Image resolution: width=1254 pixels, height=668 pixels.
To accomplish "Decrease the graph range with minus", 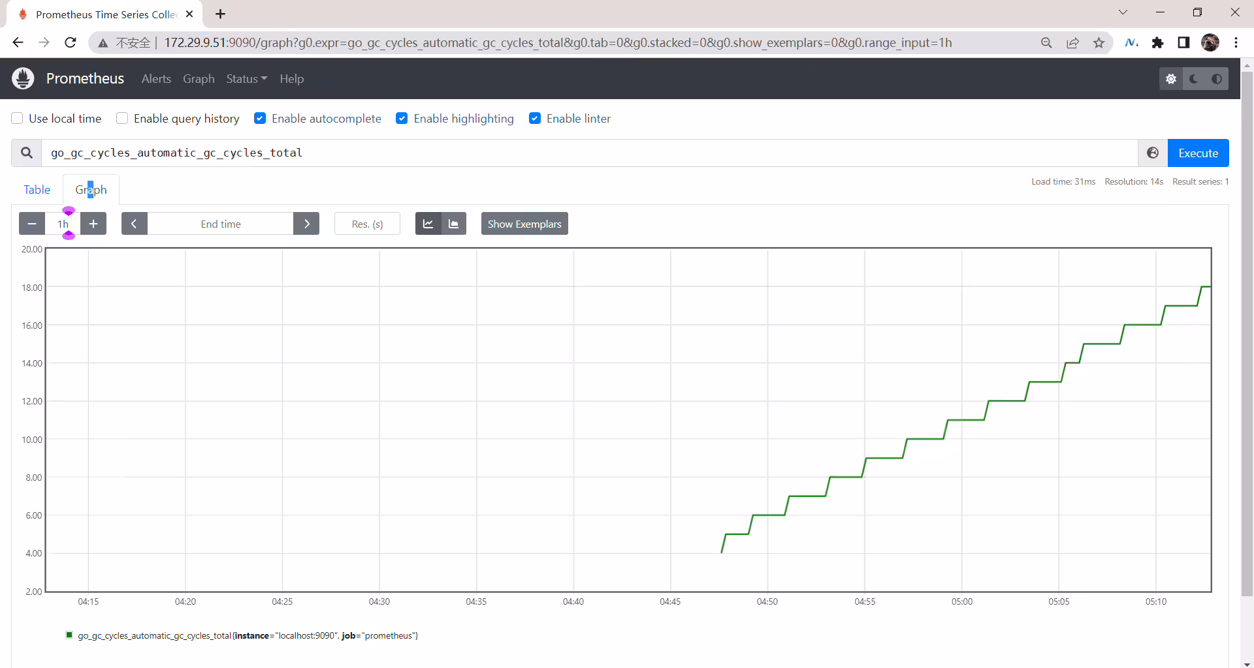I will [x=32, y=224].
